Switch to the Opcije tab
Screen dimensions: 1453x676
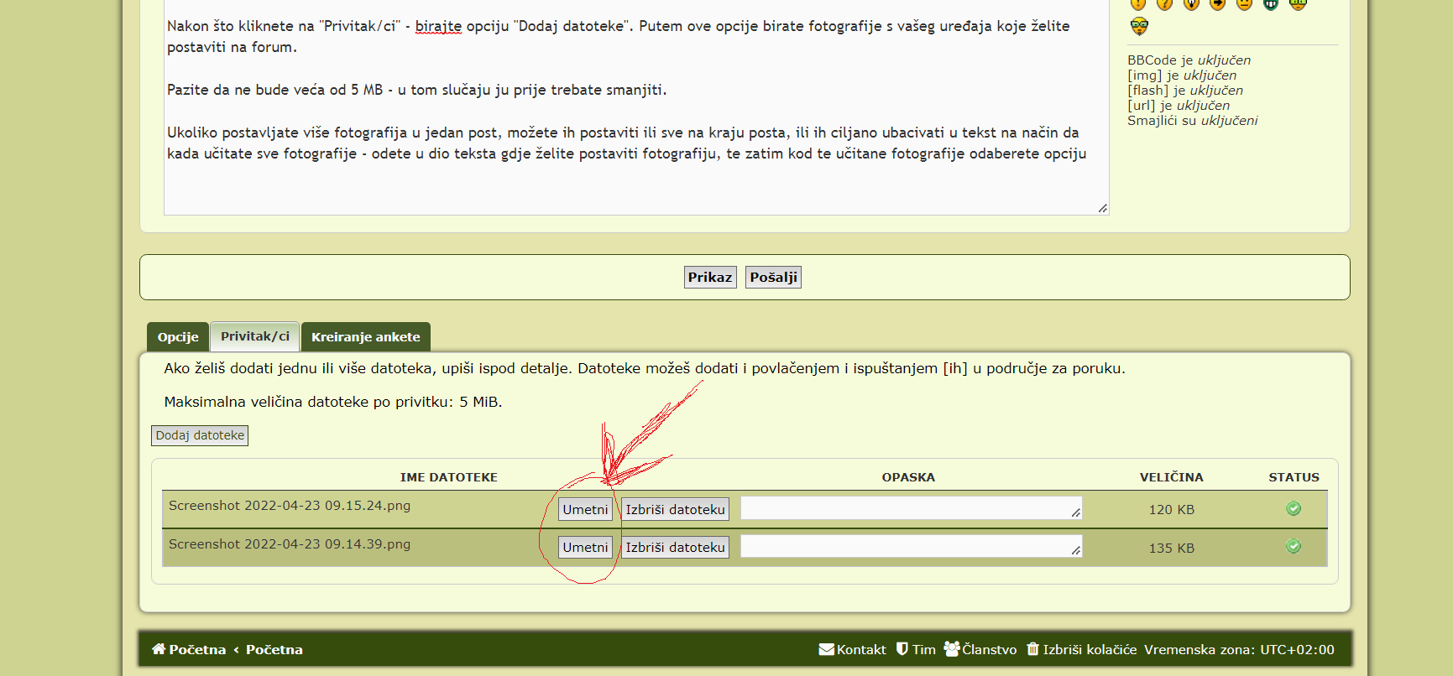pyautogui.click(x=178, y=337)
